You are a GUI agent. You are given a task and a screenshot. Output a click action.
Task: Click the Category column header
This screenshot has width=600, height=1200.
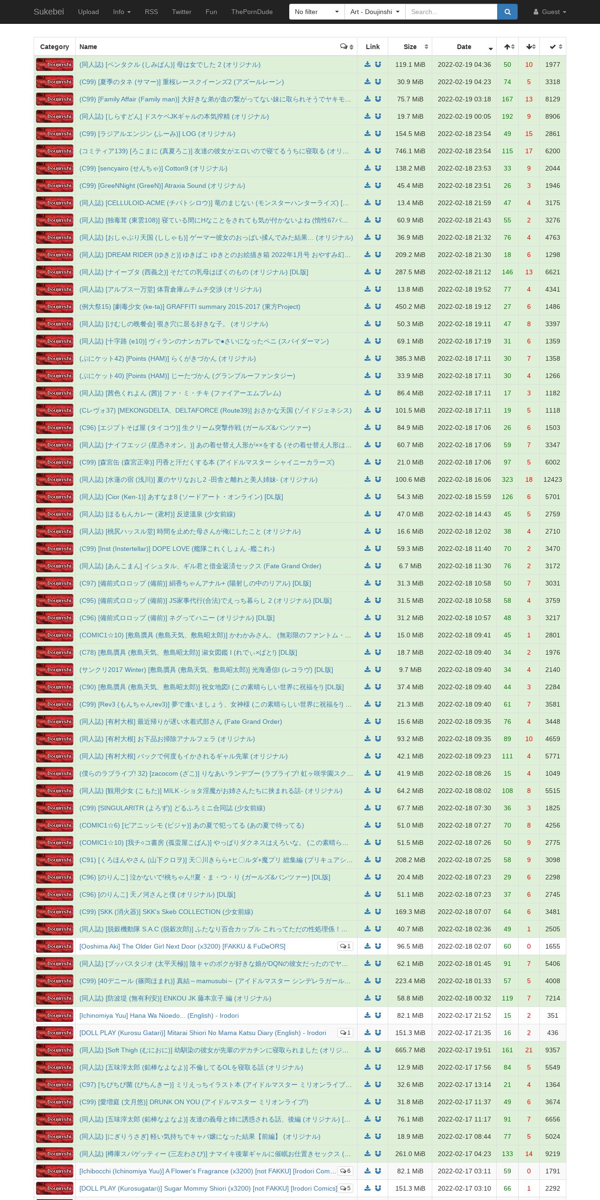[55, 47]
